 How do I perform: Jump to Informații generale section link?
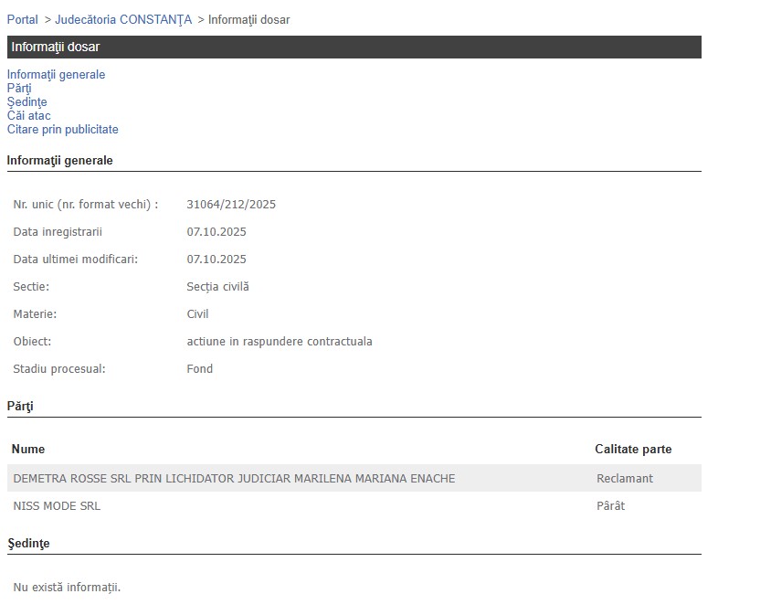click(x=56, y=75)
